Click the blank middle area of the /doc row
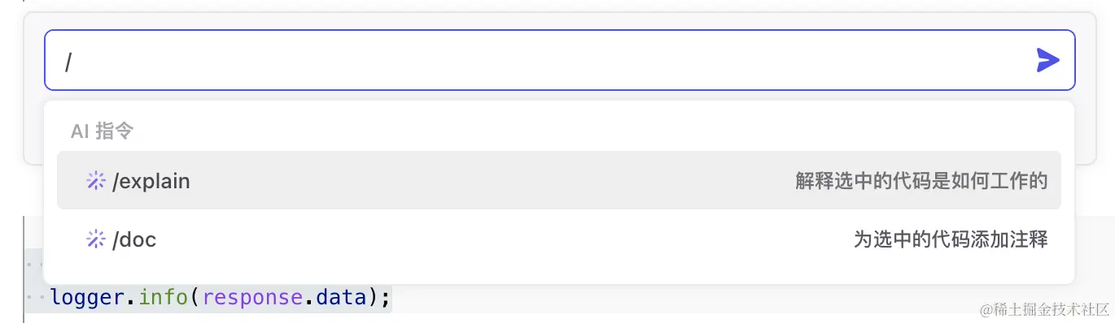The image size is (1115, 323). click(x=505, y=239)
